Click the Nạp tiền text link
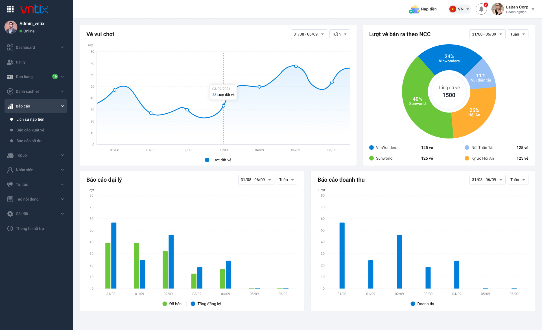This screenshot has height=330, width=542. (x=429, y=9)
